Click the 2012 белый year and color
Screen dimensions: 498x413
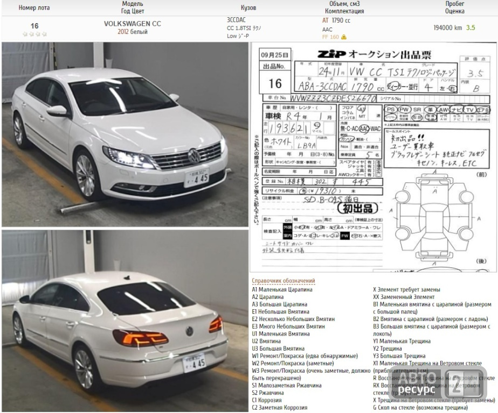point(133,32)
